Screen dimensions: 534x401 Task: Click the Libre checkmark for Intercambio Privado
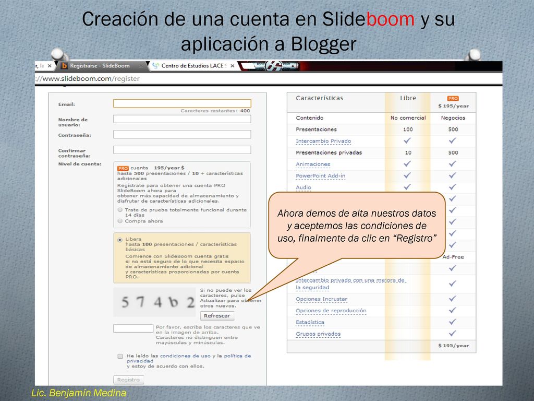click(407, 140)
